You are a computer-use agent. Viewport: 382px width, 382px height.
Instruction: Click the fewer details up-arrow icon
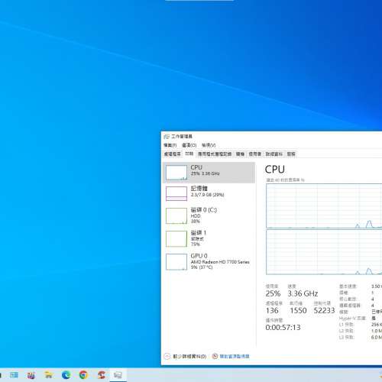[167, 356]
